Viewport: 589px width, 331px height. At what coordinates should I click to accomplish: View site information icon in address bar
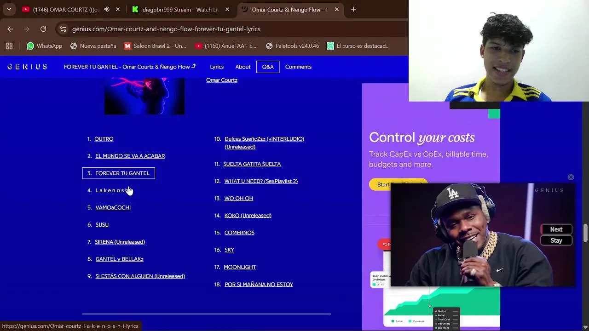point(63,29)
